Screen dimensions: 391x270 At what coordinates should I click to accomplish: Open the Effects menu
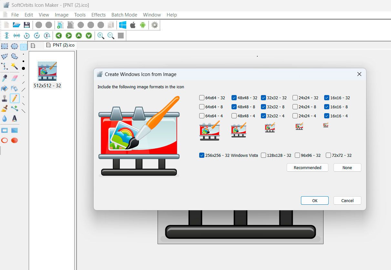pos(98,15)
